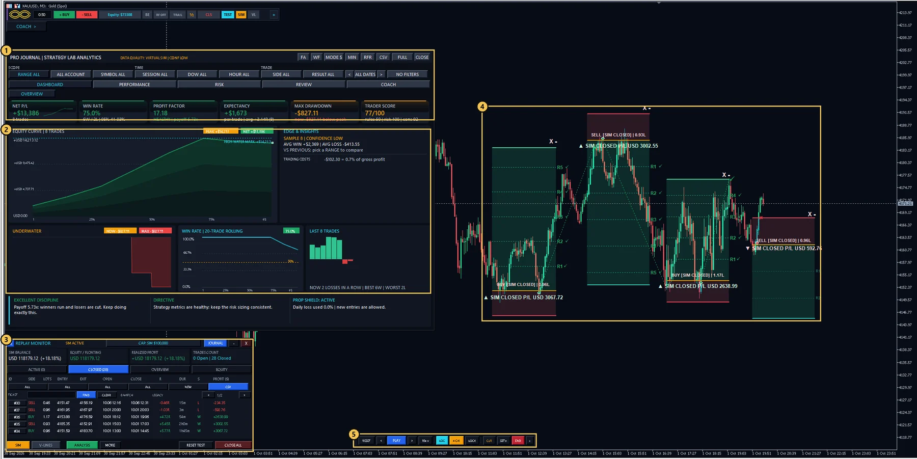This screenshot has width=917, height=459.
Task: Open the SIDE ALL trade filter
Action: 281,74
